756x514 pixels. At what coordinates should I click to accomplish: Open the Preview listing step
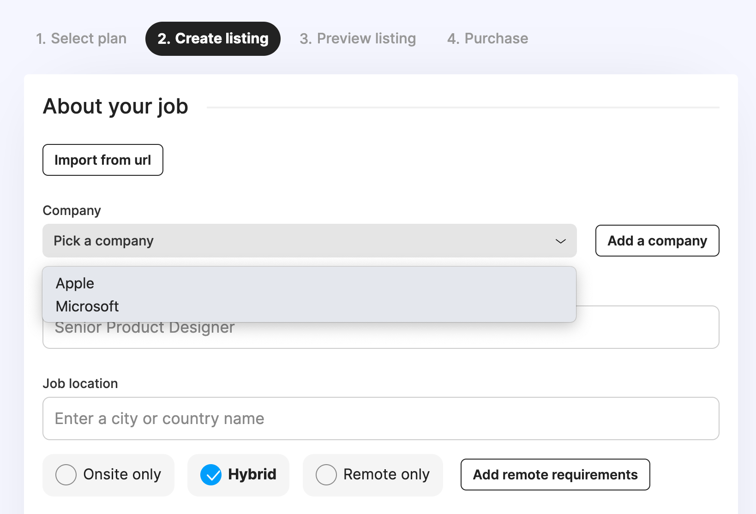(358, 39)
